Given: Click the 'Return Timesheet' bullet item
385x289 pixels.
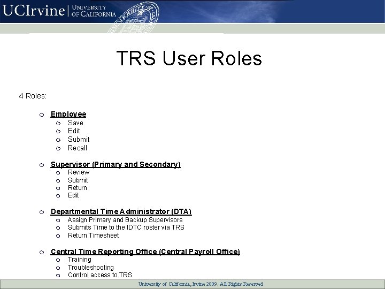Looking at the screenshot, I should pyautogui.click(x=93, y=235).
